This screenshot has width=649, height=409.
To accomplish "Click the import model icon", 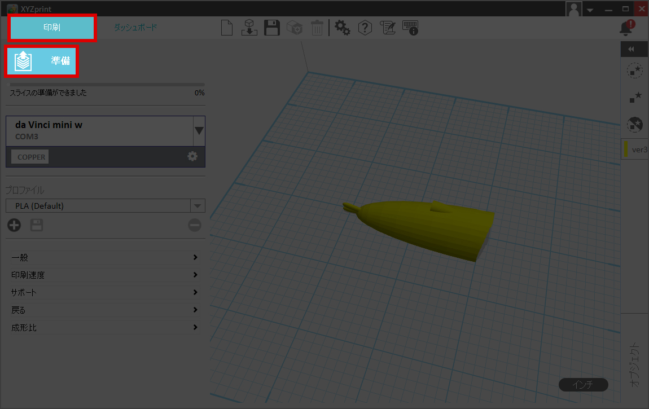I will pyautogui.click(x=249, y=28).
